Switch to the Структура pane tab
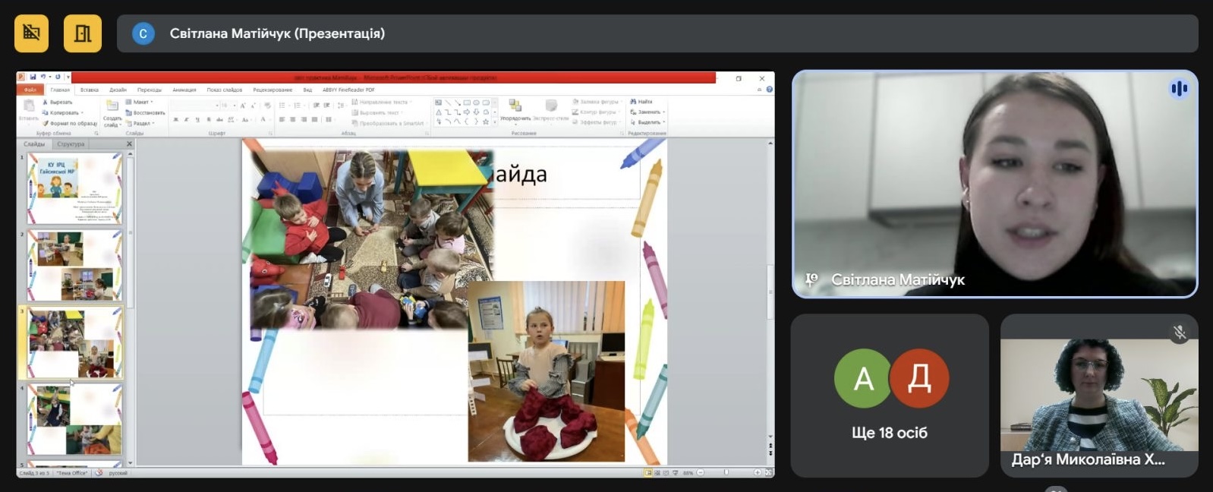This screenshot has width=1213, height=492. (x=71, y=143)
